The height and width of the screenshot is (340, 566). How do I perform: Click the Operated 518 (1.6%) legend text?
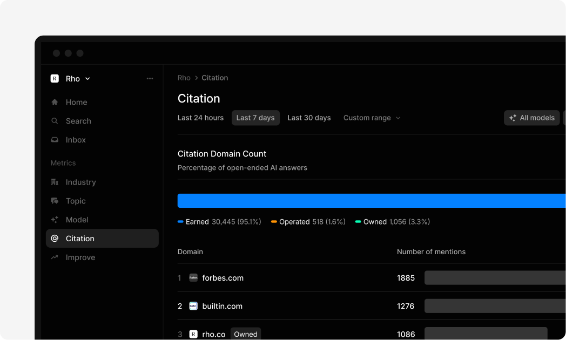(x=312, y=222)
